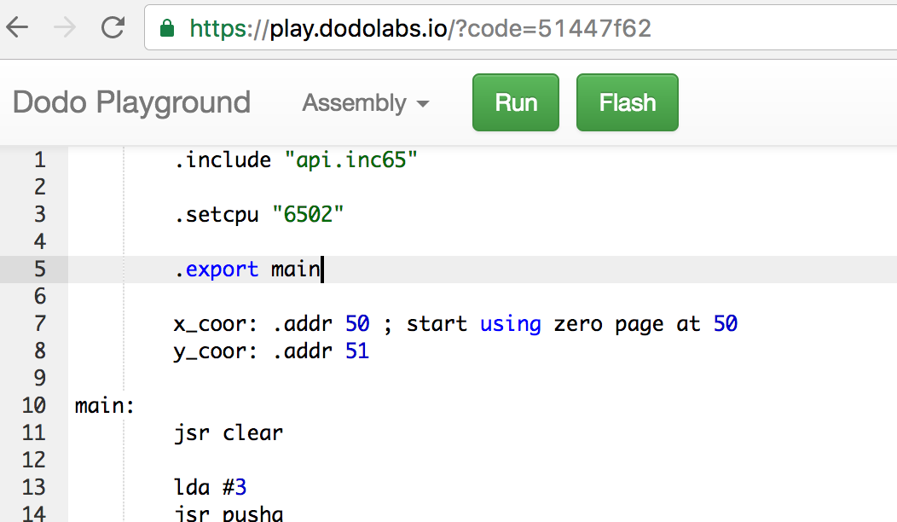Select line number 10 in the gutter
The width and height of the screenshot is (897, 522).
[x=34, y=405]
